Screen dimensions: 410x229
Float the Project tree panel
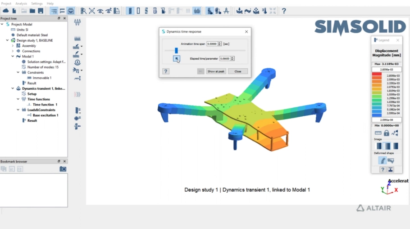[x=59, y=18]
